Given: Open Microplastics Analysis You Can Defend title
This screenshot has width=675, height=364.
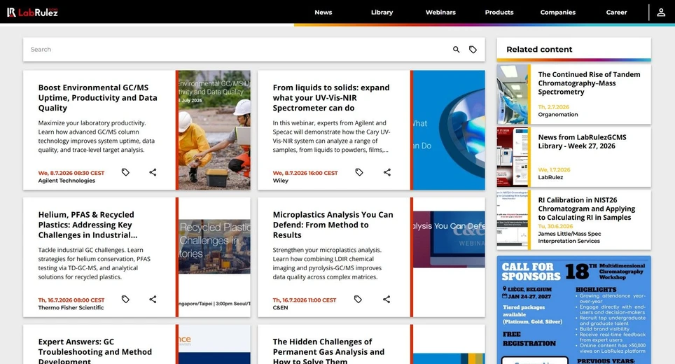Looking at the screenshot, I should (333, 225).
